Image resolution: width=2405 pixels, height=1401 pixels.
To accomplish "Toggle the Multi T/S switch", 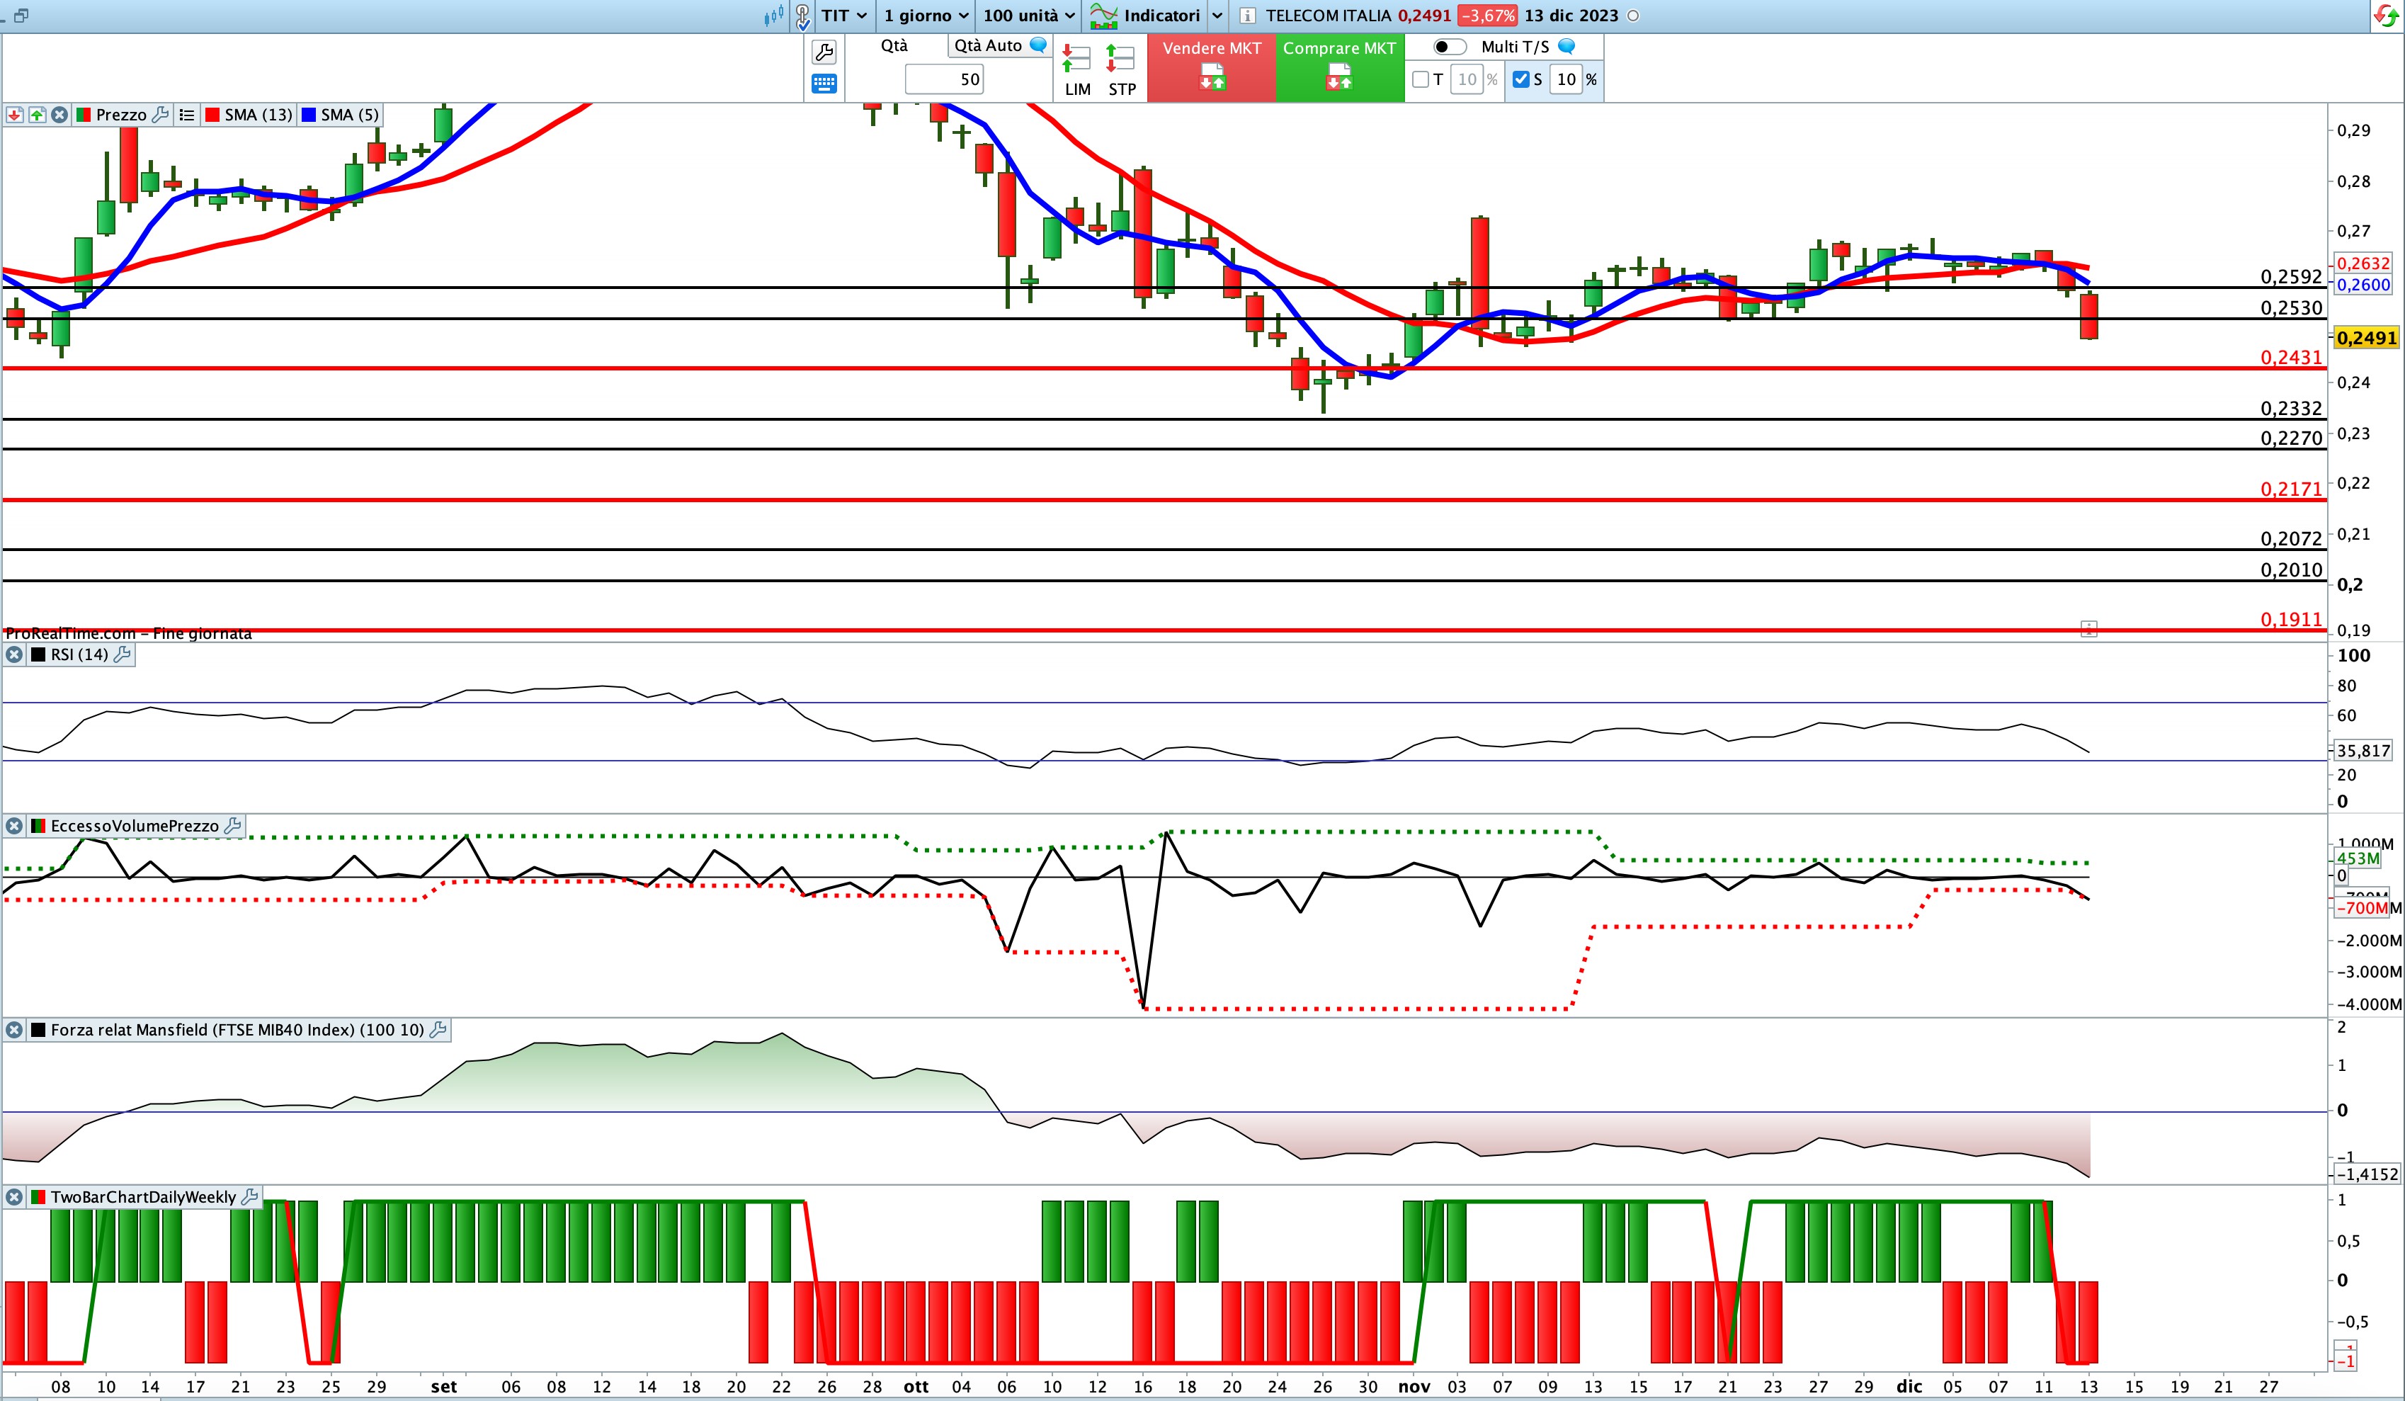I will tap(1449, 47).
